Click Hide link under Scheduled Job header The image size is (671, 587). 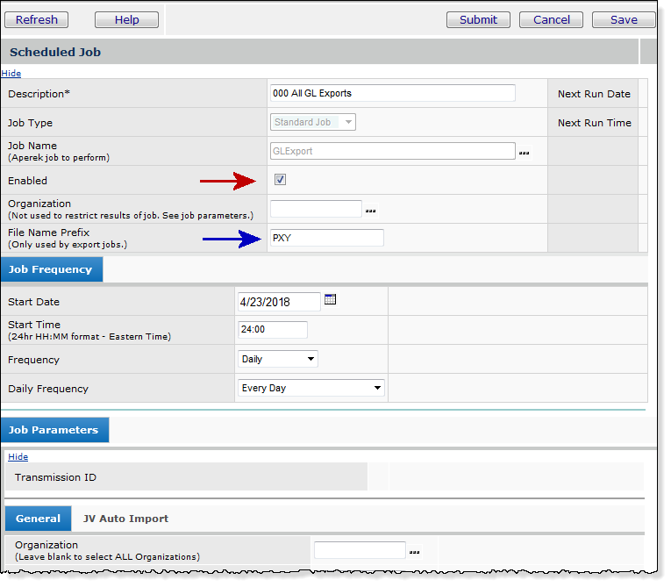coord(11,73)
